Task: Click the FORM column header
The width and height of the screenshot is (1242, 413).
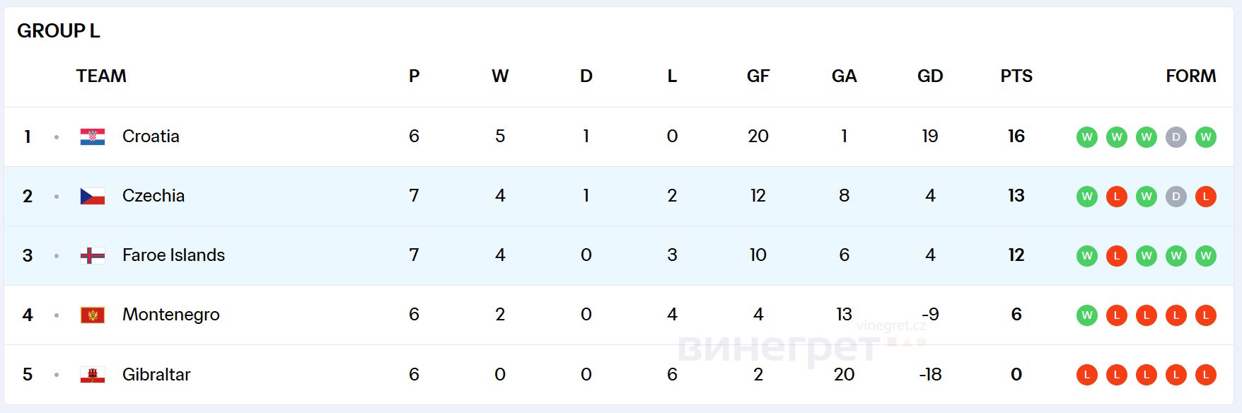Action: [x=1190, y=76]
